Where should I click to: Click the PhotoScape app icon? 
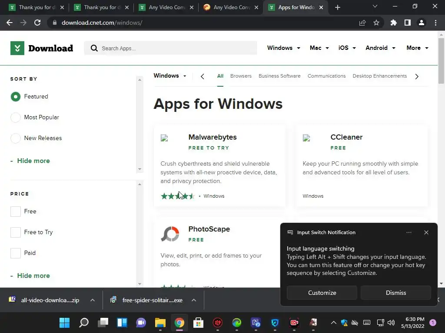coord(170,234)
